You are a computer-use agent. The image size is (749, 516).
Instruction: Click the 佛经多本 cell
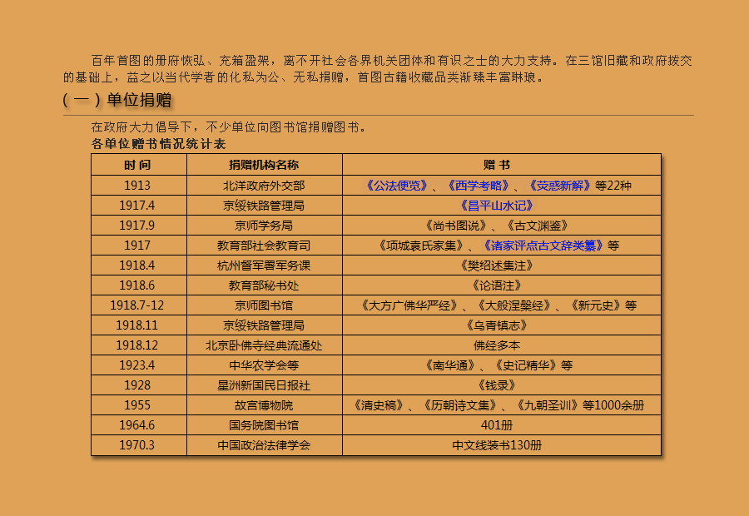502,345
